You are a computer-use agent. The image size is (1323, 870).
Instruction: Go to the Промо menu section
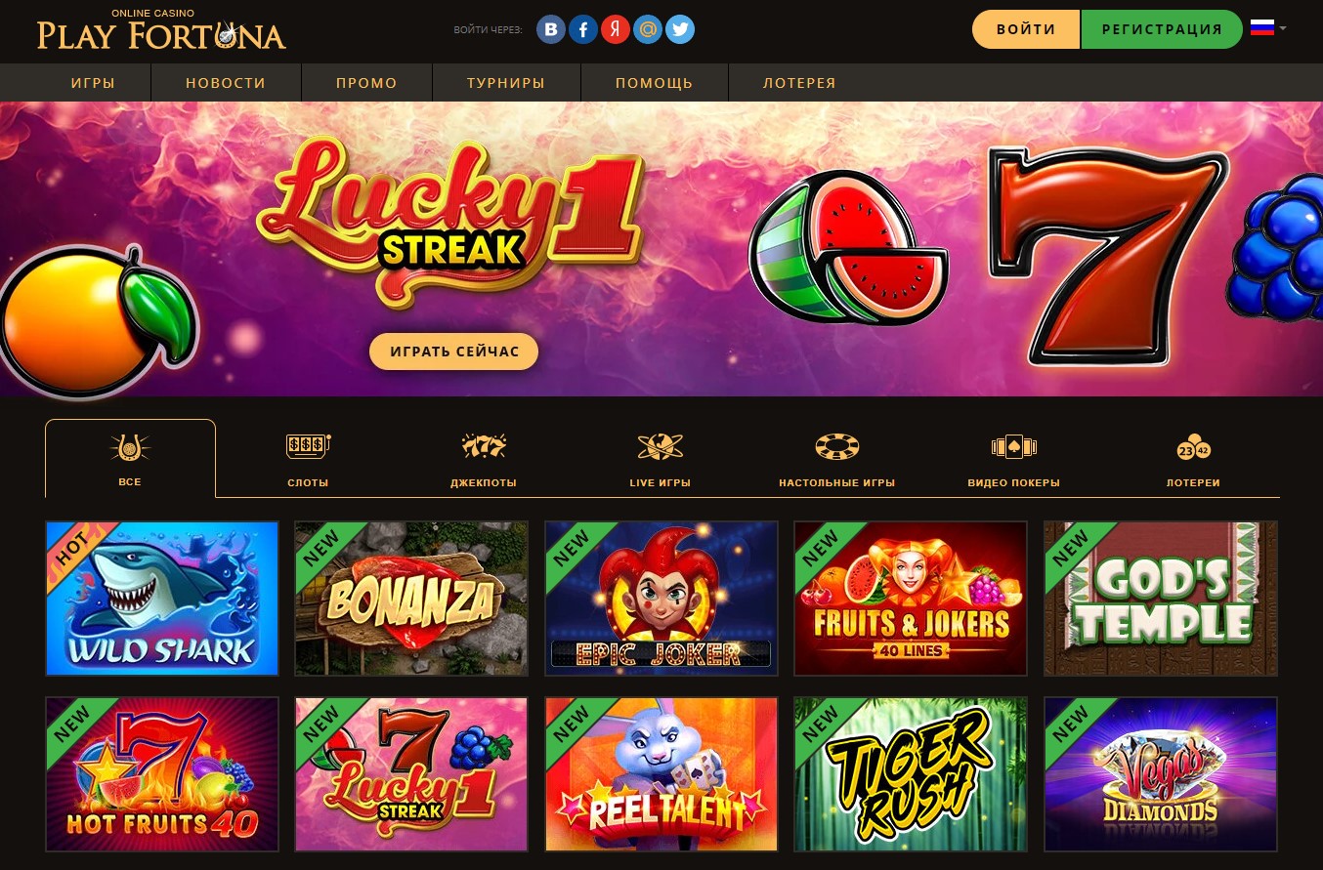click(x=366, y=83)
